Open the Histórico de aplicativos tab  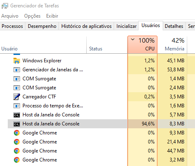pos(86,26)
